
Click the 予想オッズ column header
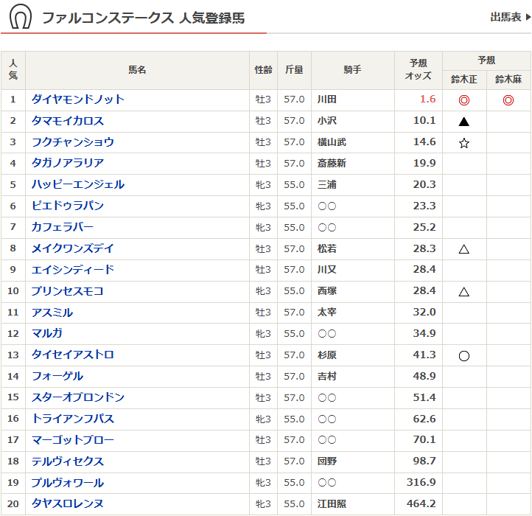[418, 70]
